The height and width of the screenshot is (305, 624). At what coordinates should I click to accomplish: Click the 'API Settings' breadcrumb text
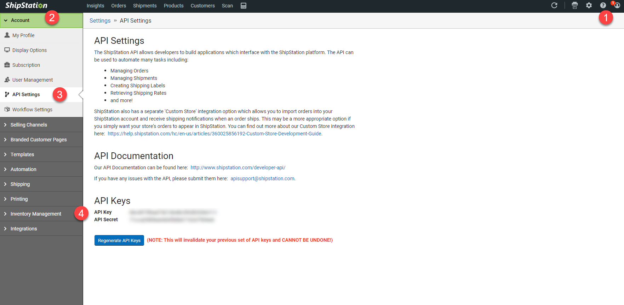[x=136, y=20]
